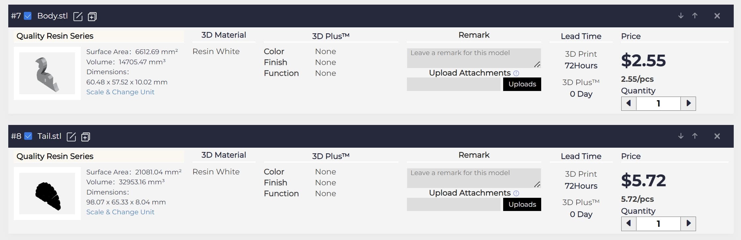Image resolution: width=741 pixels, height=240 pixels.
Task: Remove Body.stl with the X icon
Action: click(717, 16)
